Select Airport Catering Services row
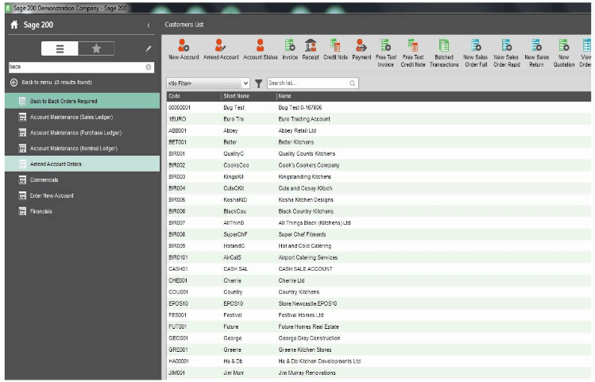The image size is (595, 382). point(379,257)
